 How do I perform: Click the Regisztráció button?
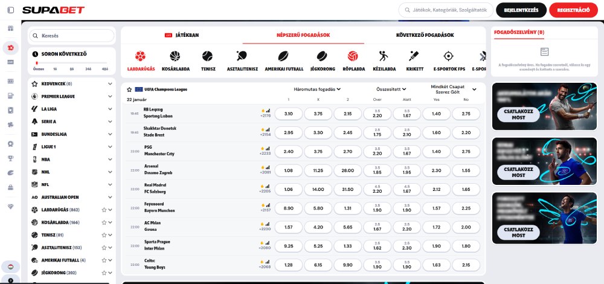tap(573, 10)
